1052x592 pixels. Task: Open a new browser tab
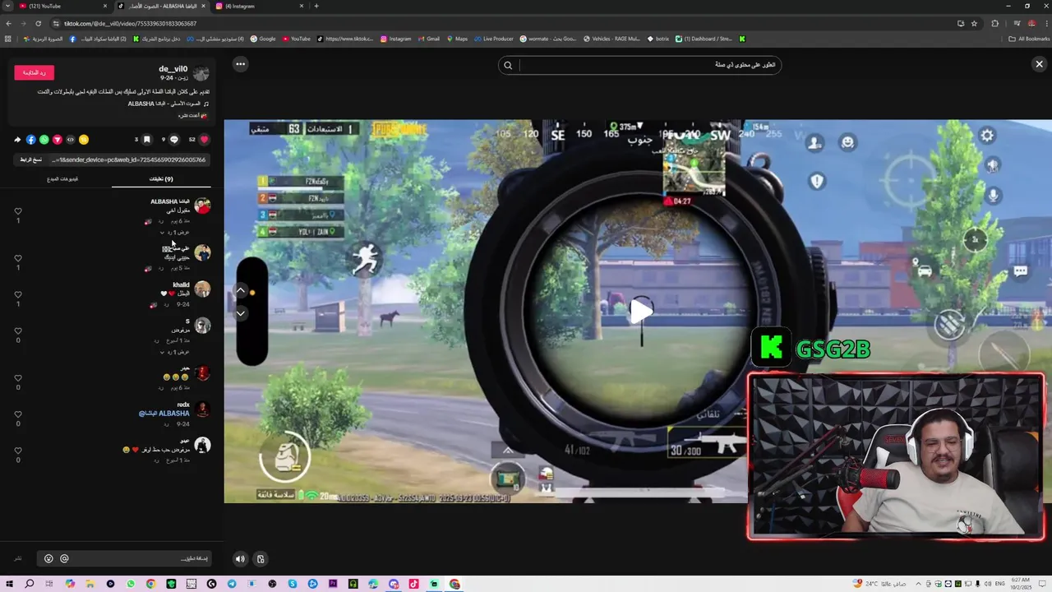(x=316, y=6)
